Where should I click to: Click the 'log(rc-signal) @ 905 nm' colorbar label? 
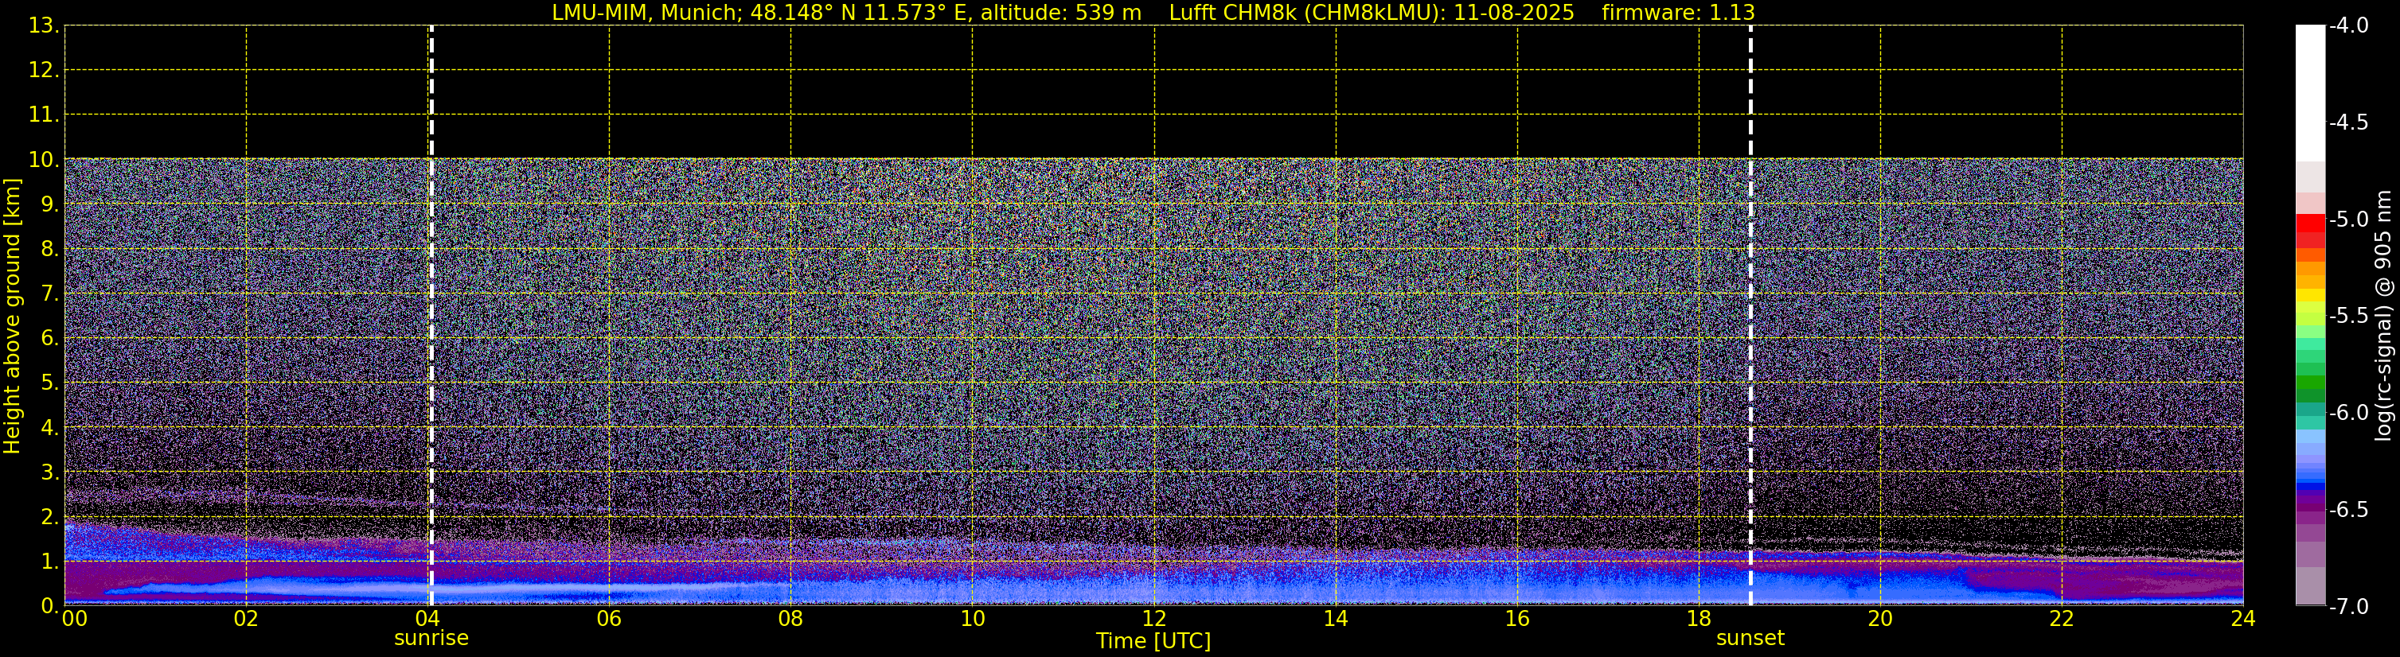2385,317
